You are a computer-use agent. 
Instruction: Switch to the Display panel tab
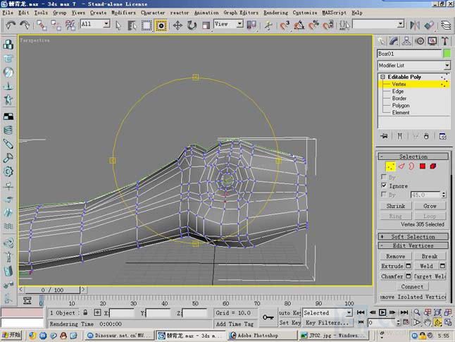click(432, 42)
